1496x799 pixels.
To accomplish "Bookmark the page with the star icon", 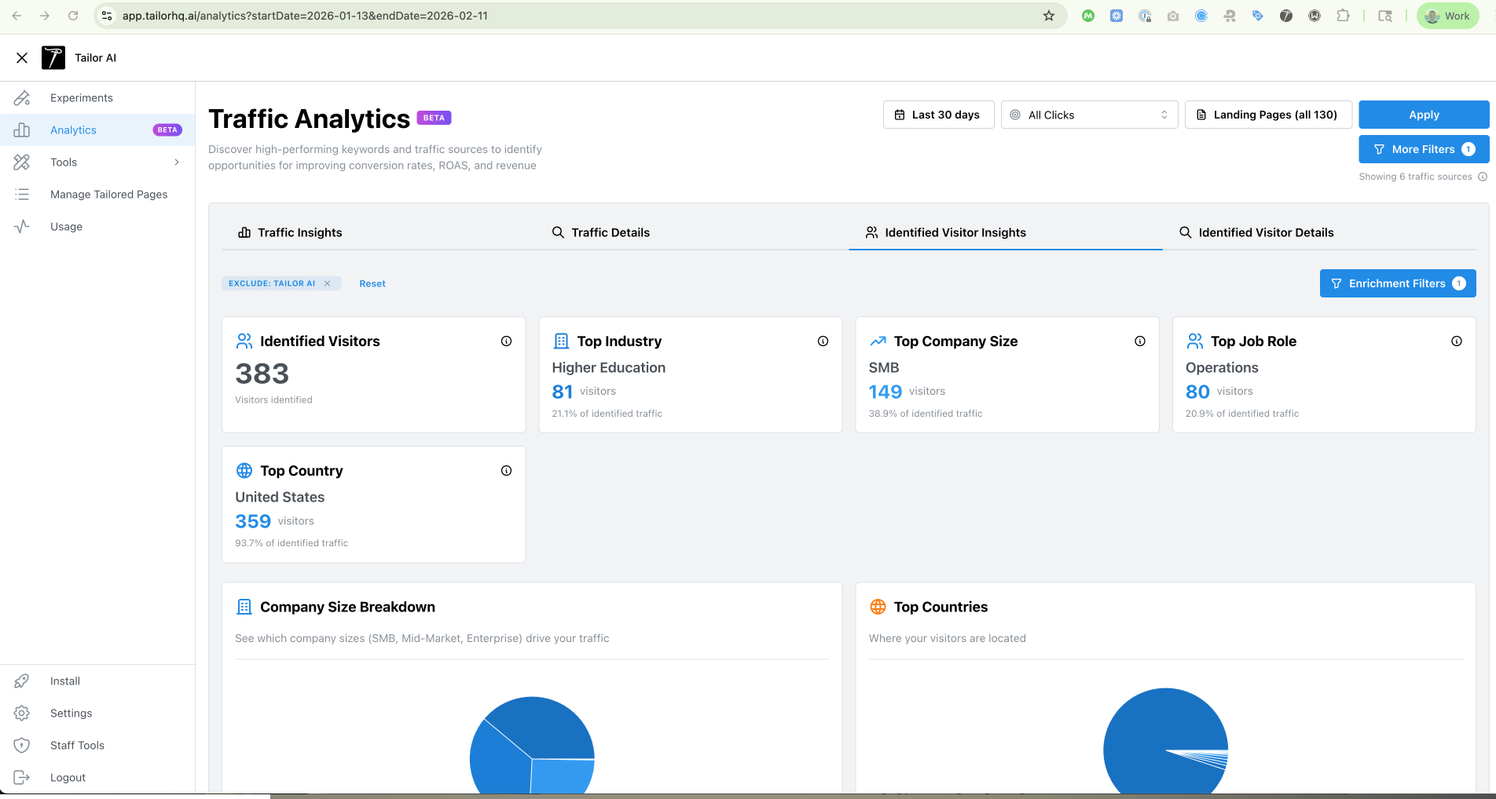I will click(1049, 15).
